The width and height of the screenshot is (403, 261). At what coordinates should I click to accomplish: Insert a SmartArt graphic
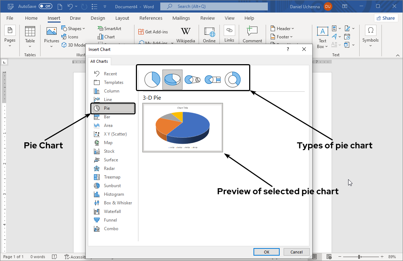click(112, 28)
